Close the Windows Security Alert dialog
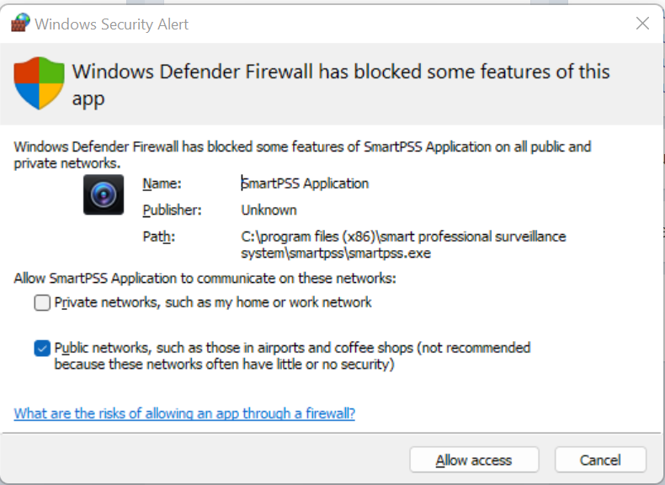This screenshot has height=485, width=665. click(642, 24)
